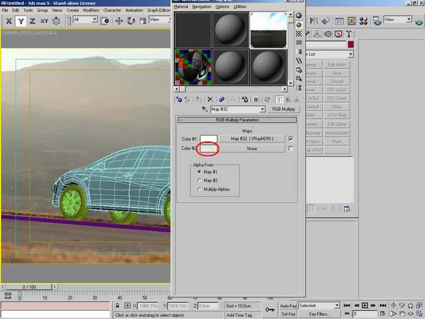Open Material Editor Utilities menu
This screenshot has height=319, width=425.
(x=240, y=7)
